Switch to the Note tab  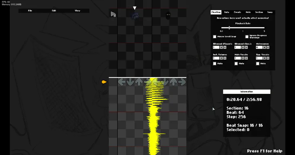click(248, 12)
